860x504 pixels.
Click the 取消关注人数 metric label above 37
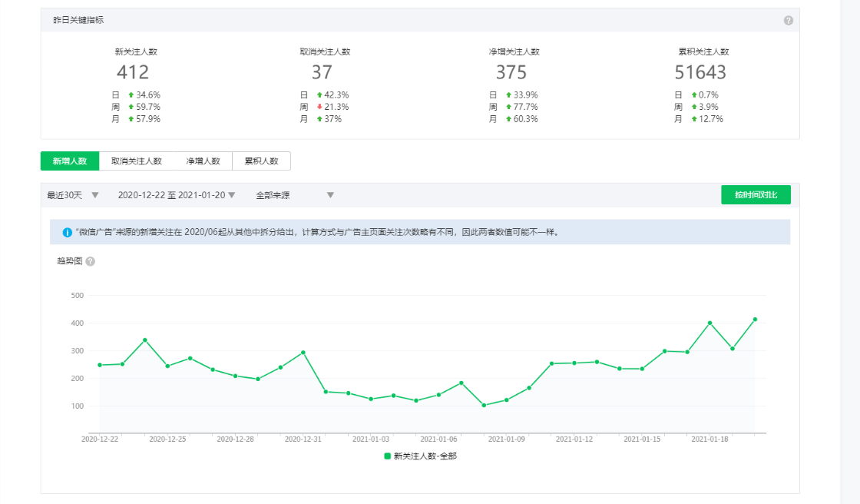click(326, 51)
